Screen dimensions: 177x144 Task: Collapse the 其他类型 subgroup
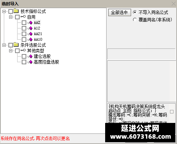click(x=11, y=51)
